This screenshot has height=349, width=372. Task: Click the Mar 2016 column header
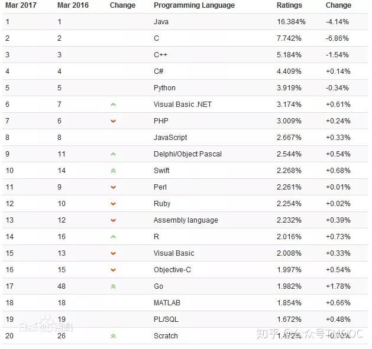(x=73, y=5)
